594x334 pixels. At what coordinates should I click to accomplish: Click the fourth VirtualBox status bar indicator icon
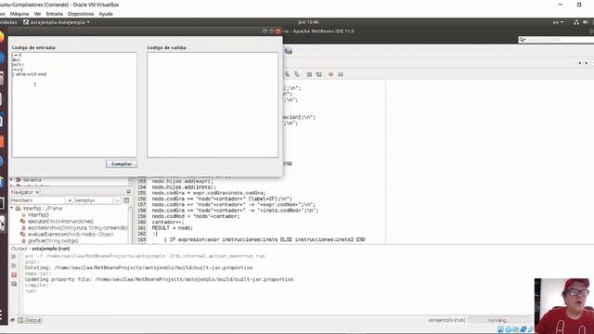[523, 329]
